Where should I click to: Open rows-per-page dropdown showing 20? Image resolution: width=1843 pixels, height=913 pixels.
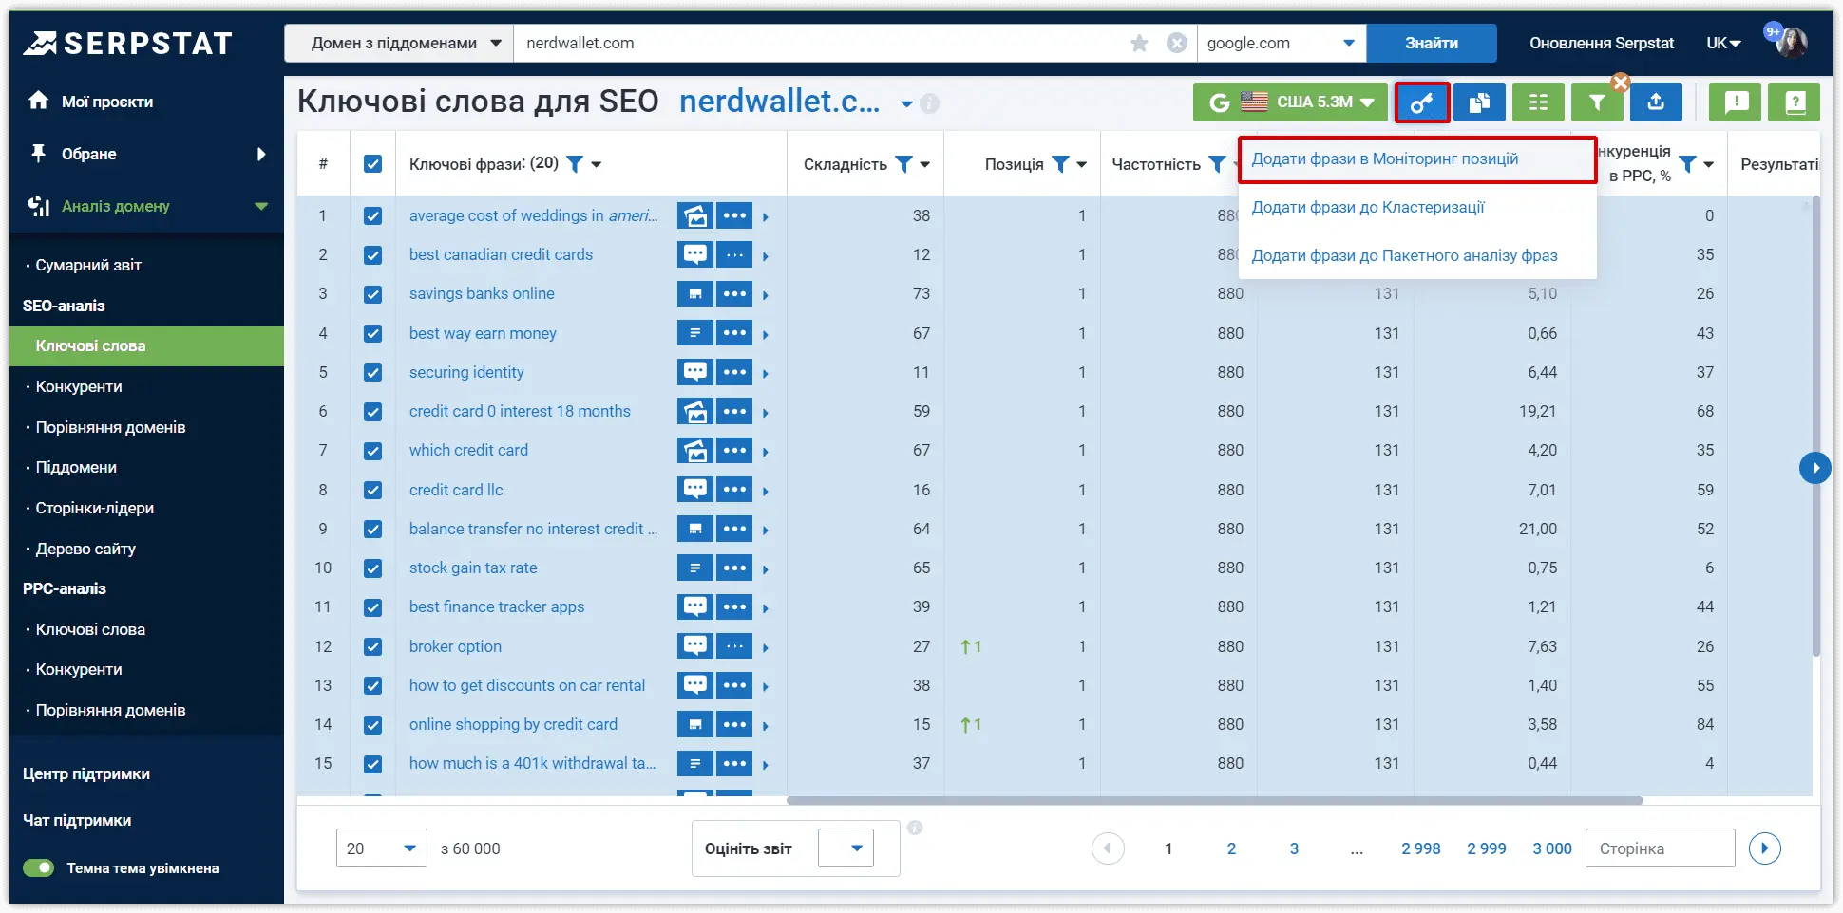[x=381, y=848]
